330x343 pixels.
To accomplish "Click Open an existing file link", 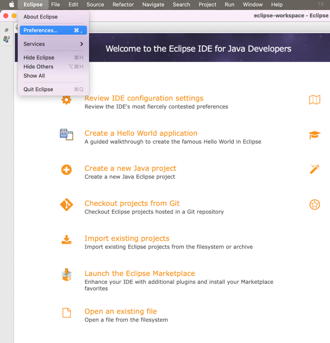I will point(121,311).
